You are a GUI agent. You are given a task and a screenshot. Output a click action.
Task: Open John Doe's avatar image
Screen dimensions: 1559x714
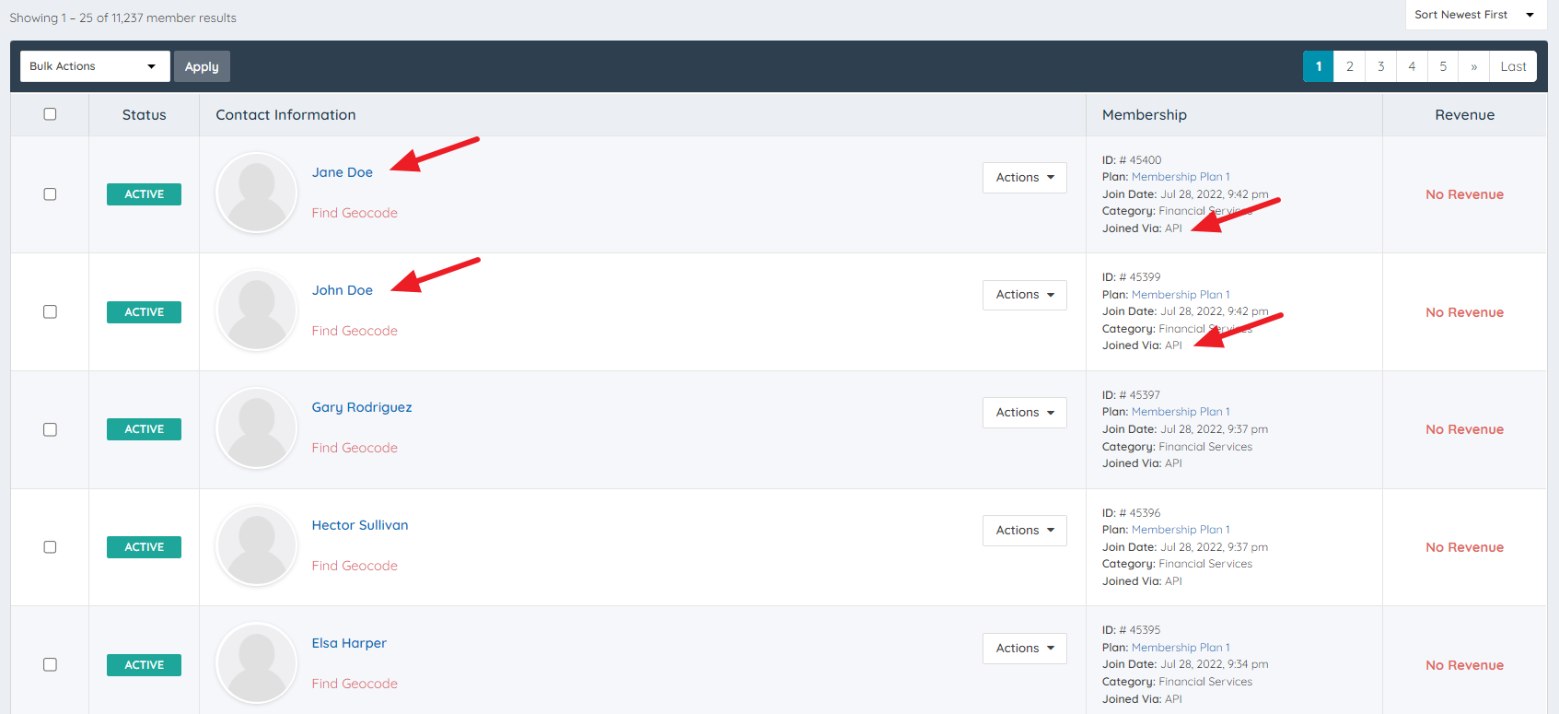click(256, 311)
